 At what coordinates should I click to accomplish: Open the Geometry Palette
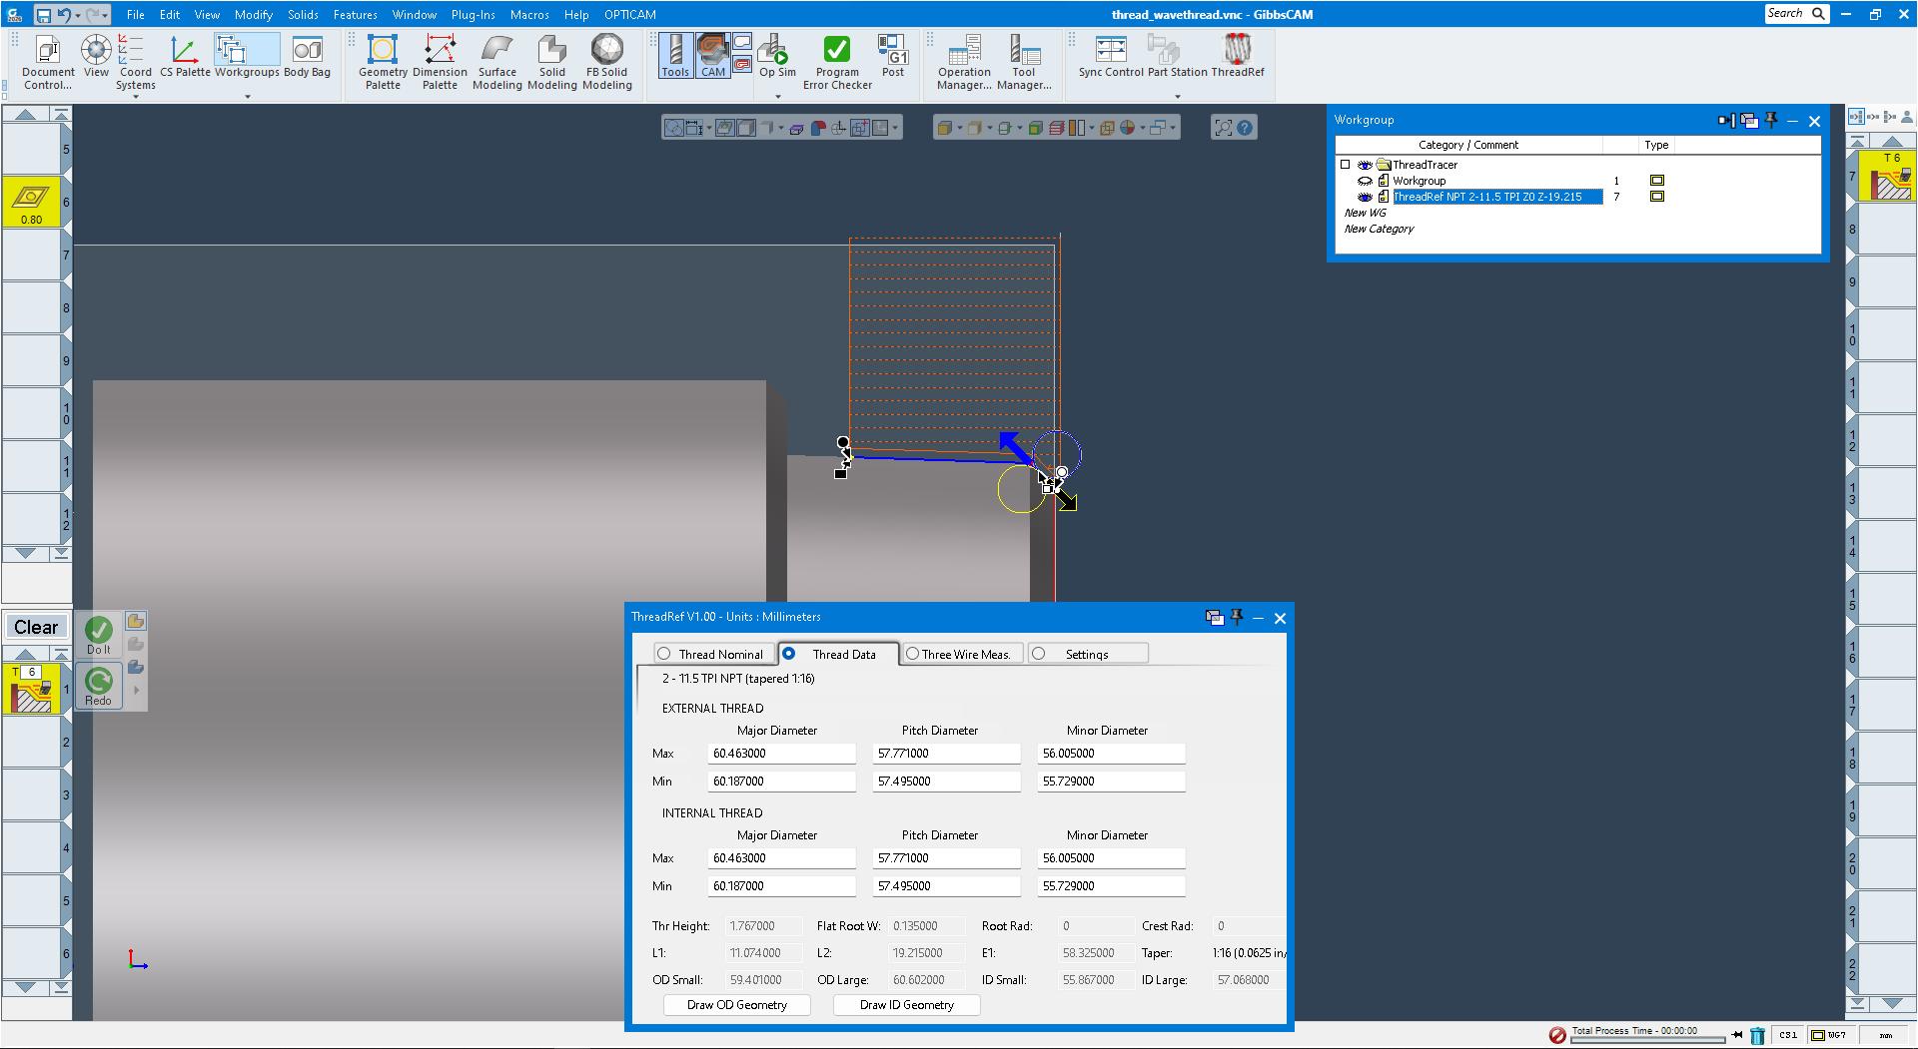point(382,58)
